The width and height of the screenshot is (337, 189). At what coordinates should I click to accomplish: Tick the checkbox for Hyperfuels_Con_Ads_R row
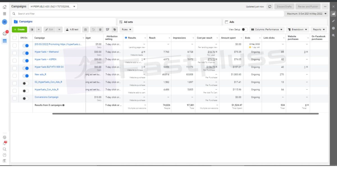coord(15,91)
